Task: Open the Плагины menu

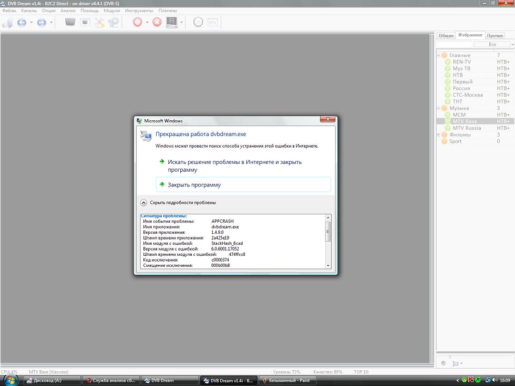Action: click(x=168, y=11)
